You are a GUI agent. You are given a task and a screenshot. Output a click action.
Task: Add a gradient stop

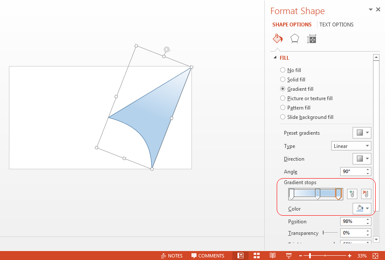(x=352, y=194)
